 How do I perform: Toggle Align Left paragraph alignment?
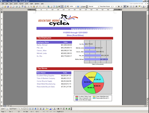(x=125, y=6)
